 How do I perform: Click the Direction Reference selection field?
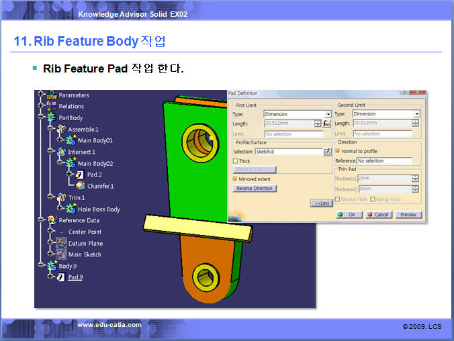click(x=383, y=161)
